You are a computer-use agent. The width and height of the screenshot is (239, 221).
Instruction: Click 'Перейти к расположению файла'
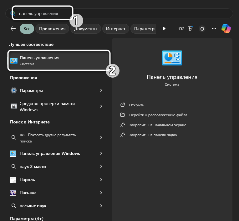(x=158, y=115)
